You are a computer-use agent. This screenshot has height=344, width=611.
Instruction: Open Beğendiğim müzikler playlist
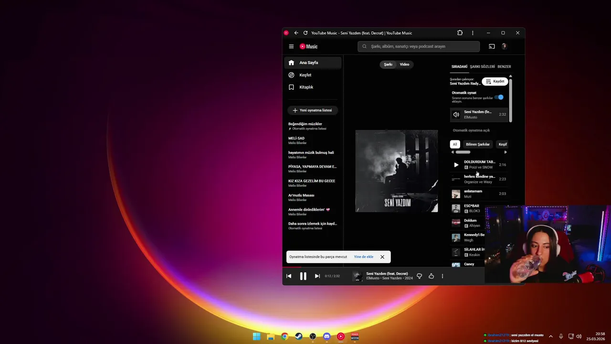coord(313,126)
